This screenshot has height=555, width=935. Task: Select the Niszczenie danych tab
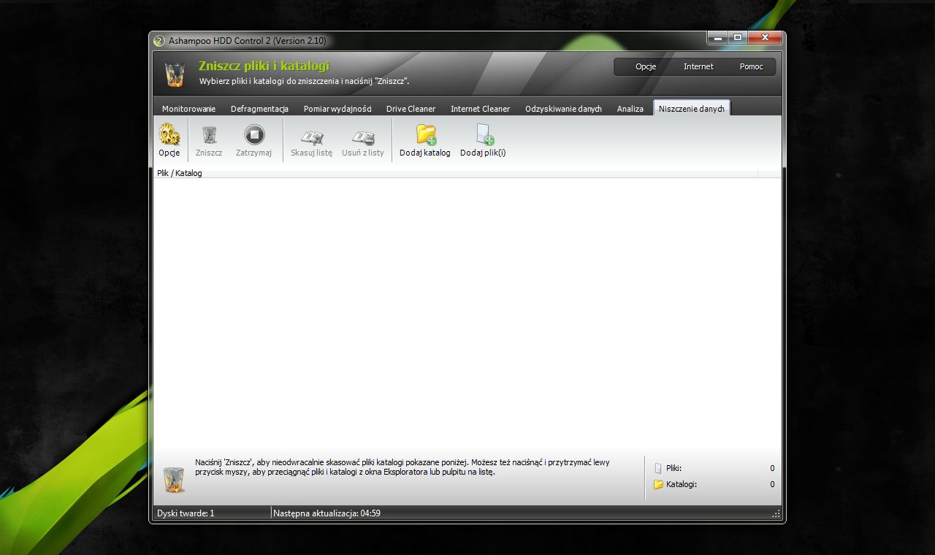point(691,108)
